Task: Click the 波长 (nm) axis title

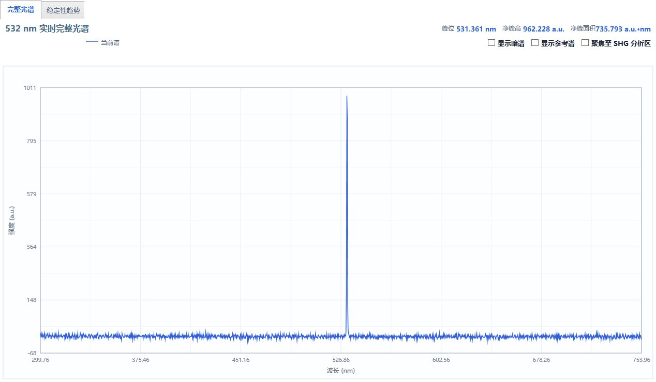Action: 341,371
